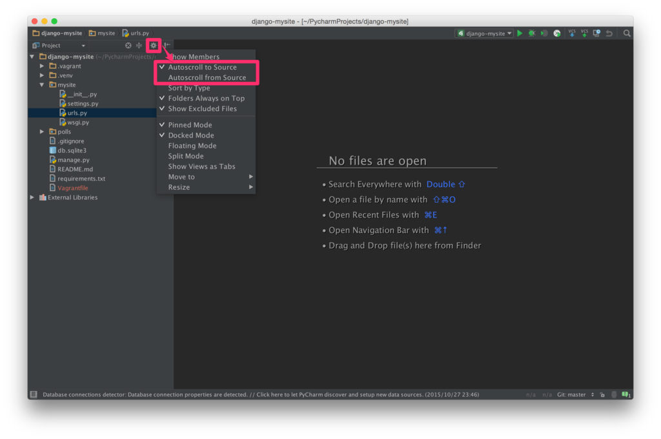Image resolution: width=661 pixels, height=439 pixels.
Task: Click mysite breadcrumb in navigation bar
Action: point(102,33)
